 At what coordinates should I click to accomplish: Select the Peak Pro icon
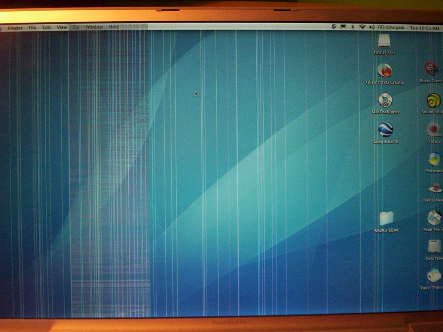click(x=435, y=218)
